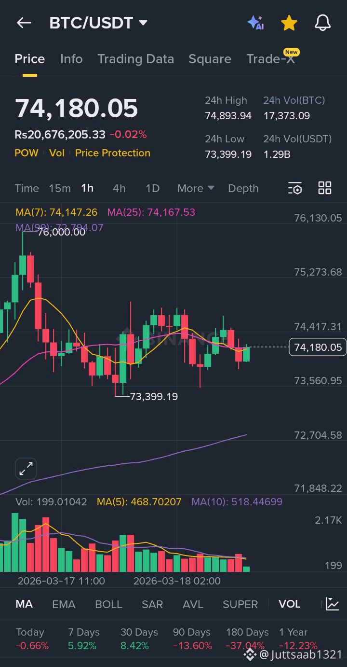Click the 2026-03-18 02:00 time label
The image size is (347, 667).
(177, 581)
